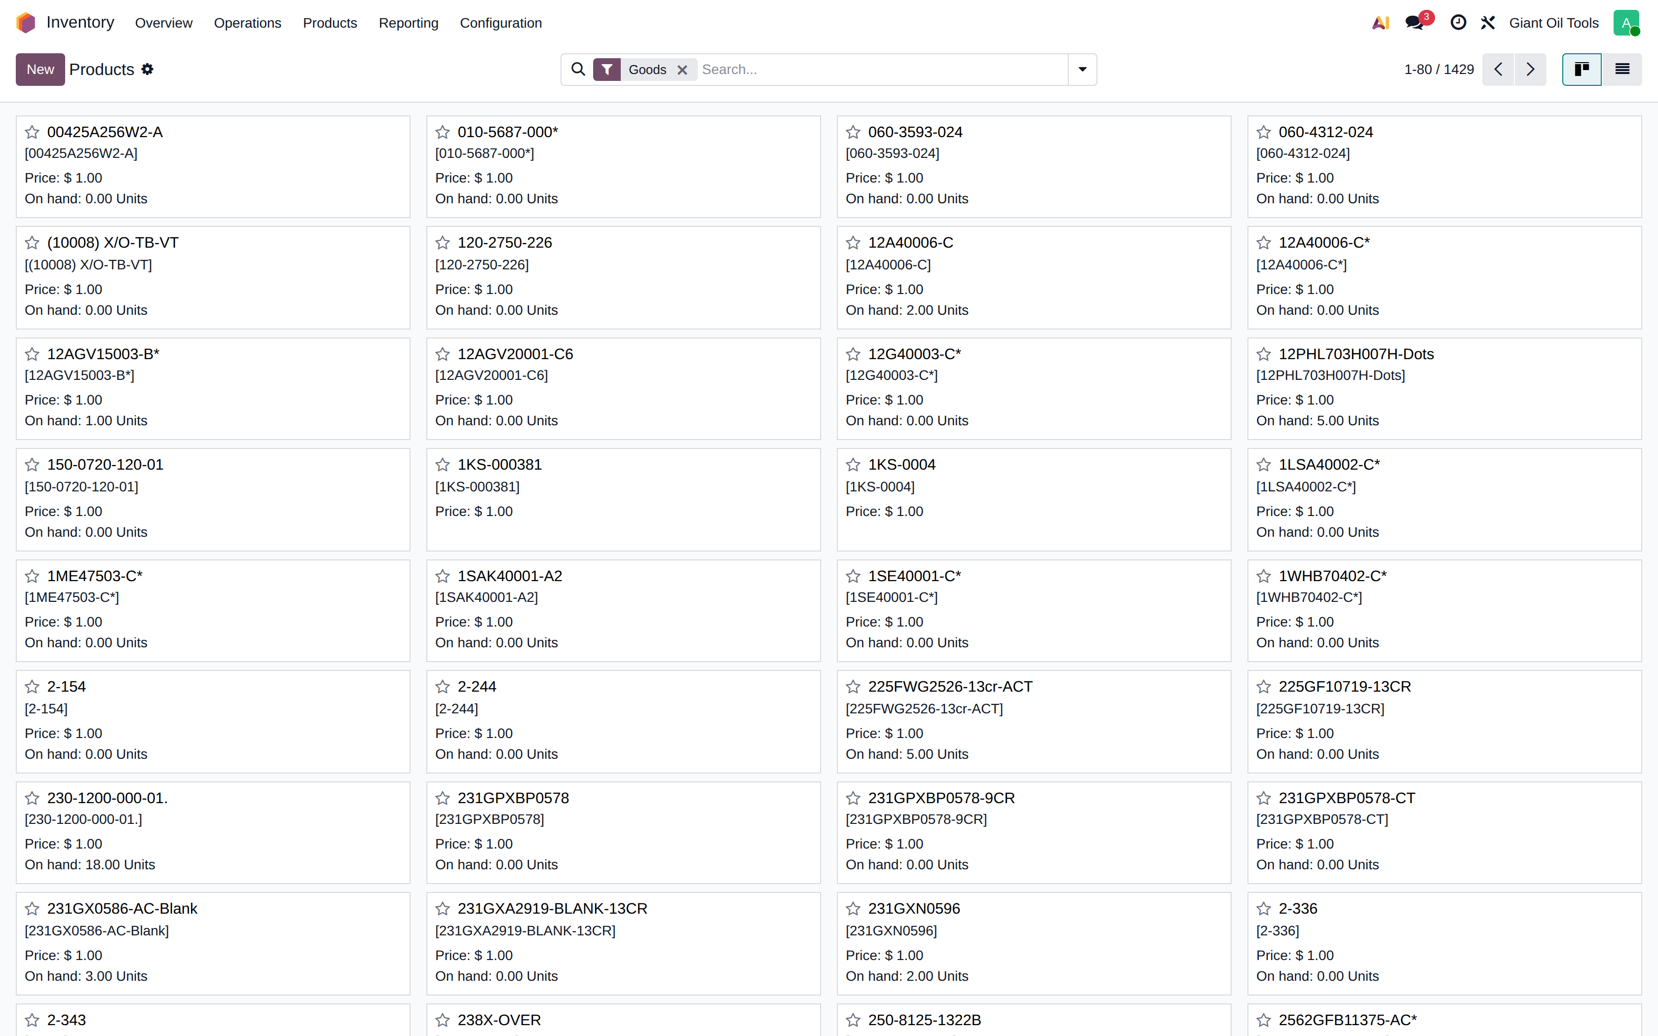Open product card 2-154
1658x1036 pixels.
tap(213, 721)
